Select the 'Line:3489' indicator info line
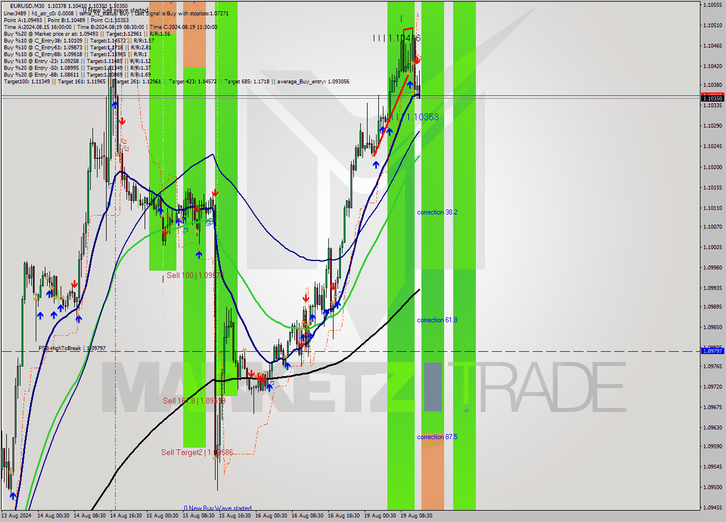The image size is (726, 522). click(x=116, y=13)
